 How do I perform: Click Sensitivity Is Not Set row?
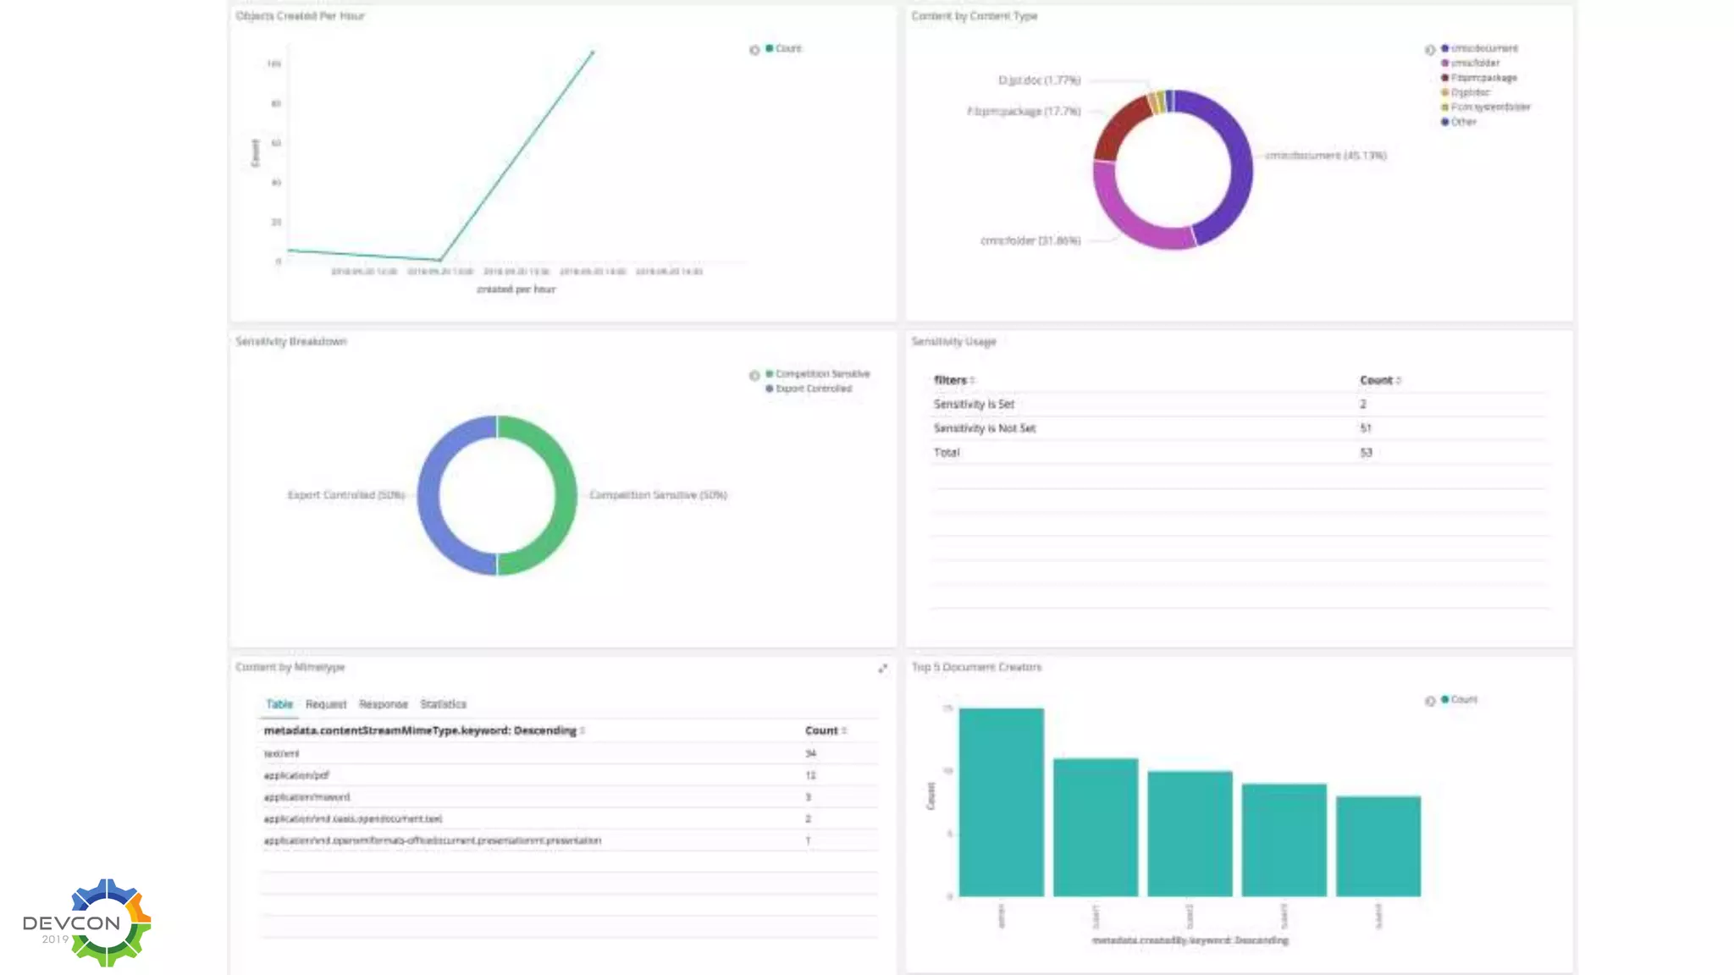pyautogui.click(x=985, y=428)
